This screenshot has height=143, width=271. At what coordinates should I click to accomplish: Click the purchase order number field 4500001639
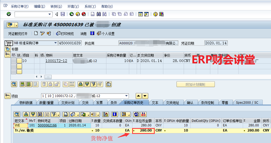point(70,43)
